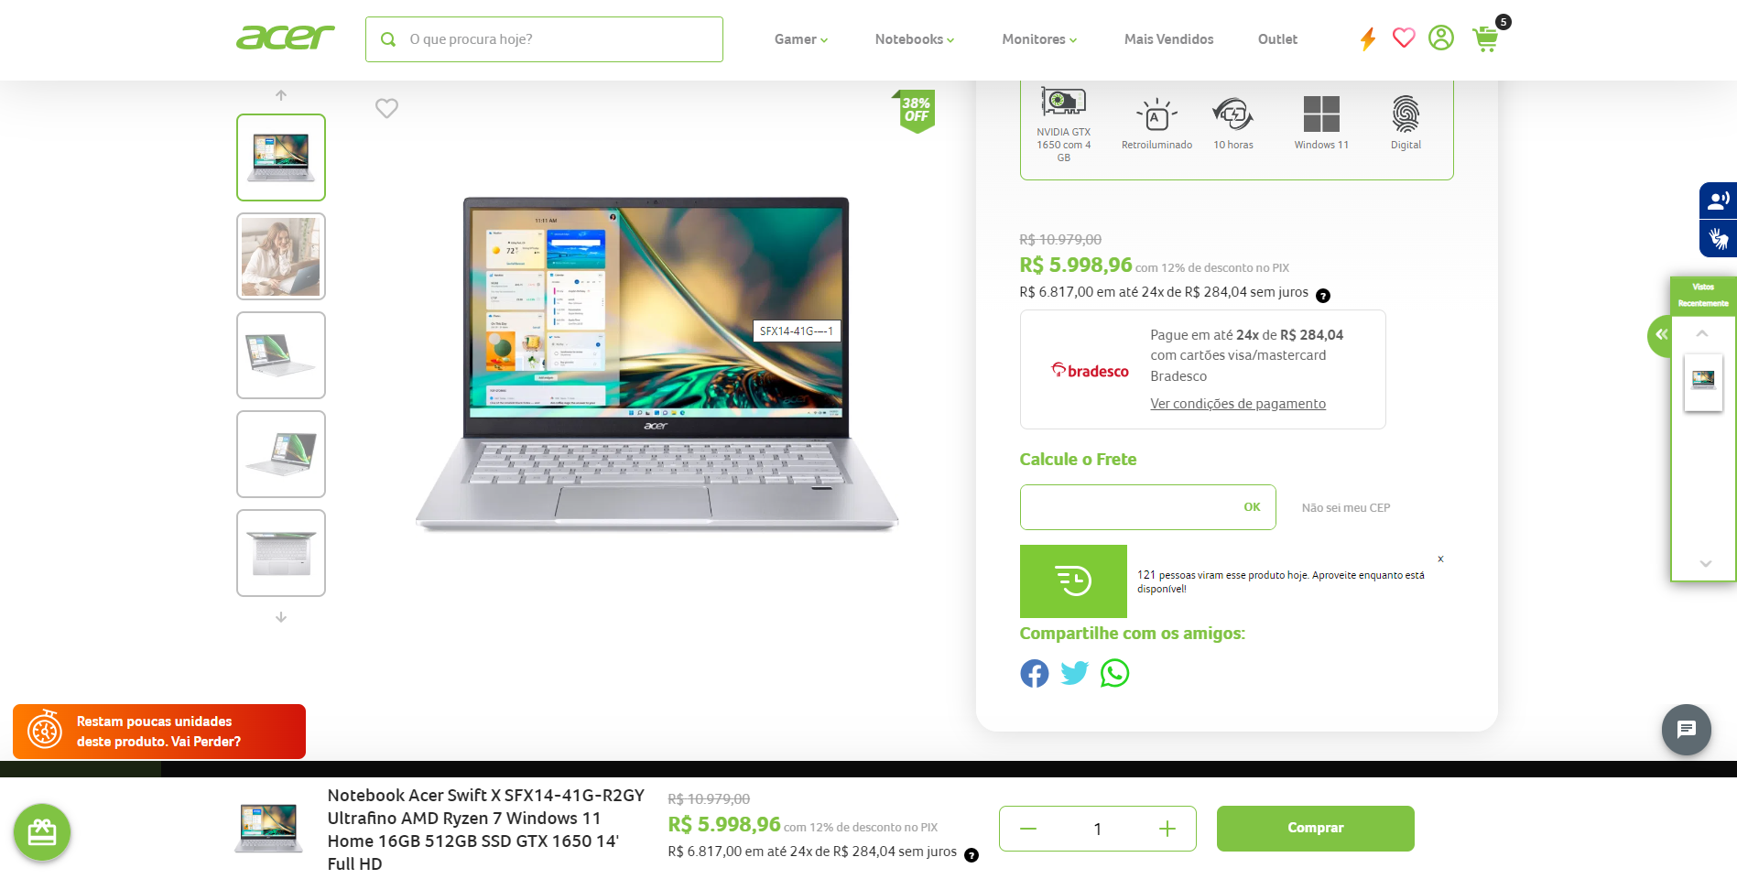
Task: Collapse the Vistos Recentemente panel
Action: coord(1661,335)
